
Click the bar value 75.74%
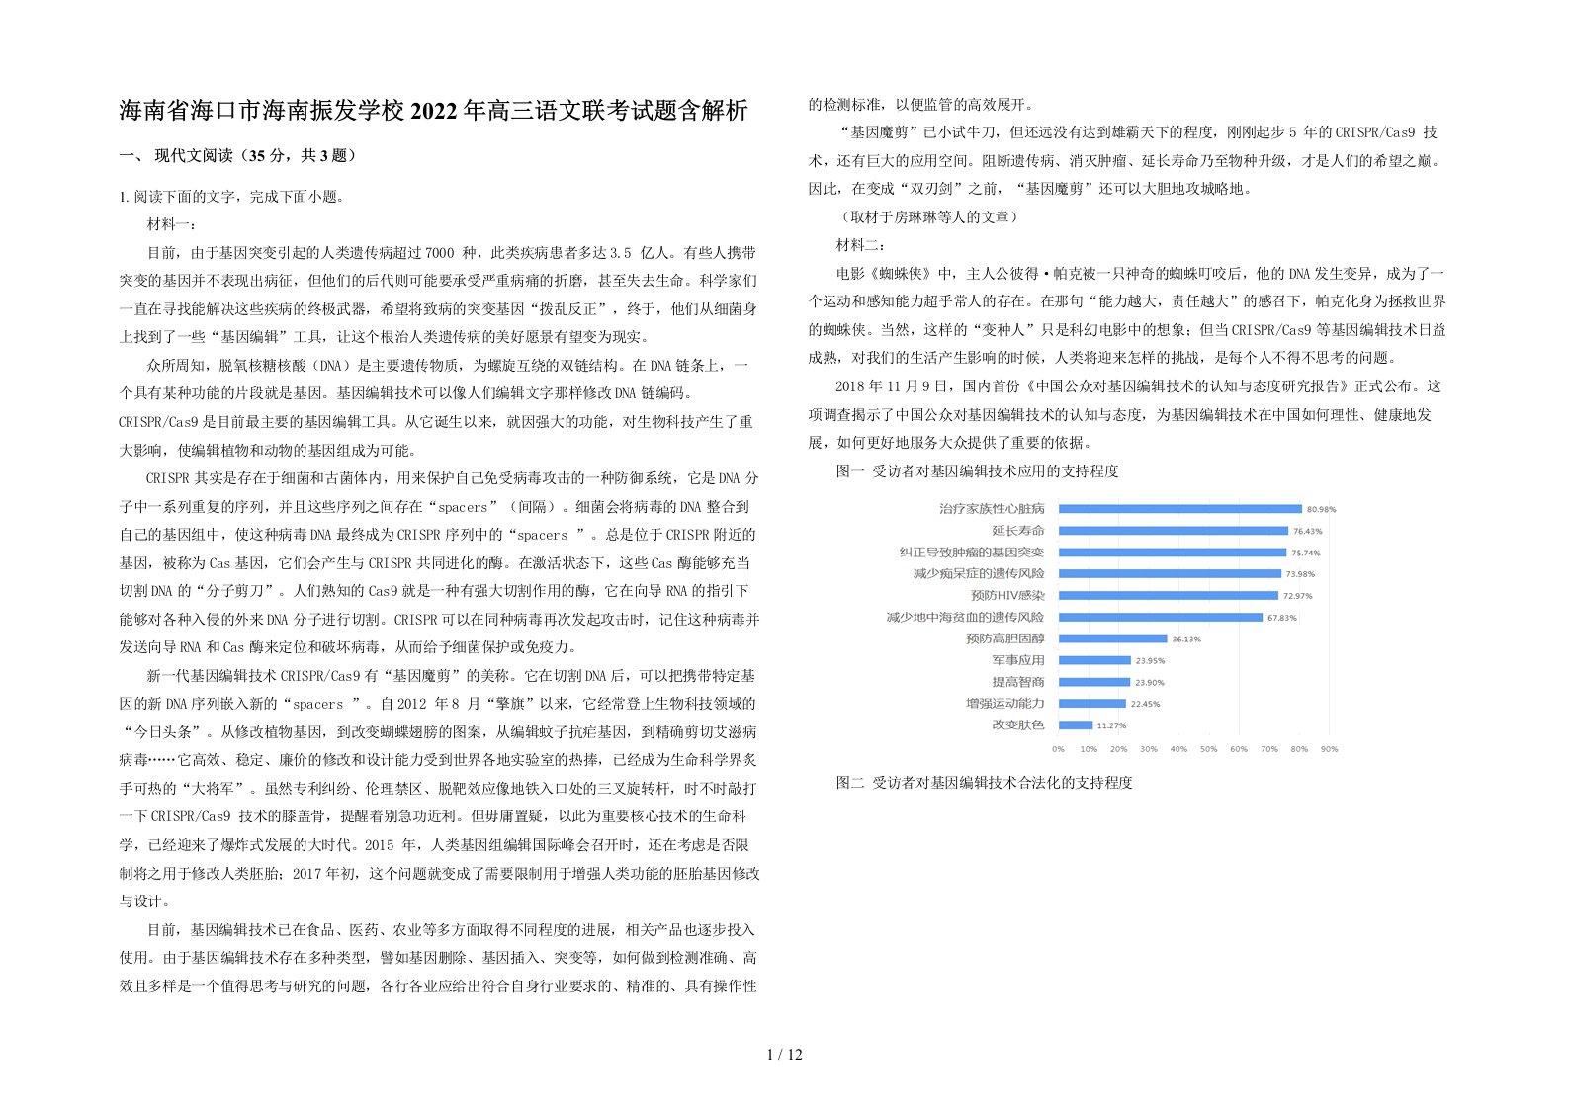coord(1305,554)
